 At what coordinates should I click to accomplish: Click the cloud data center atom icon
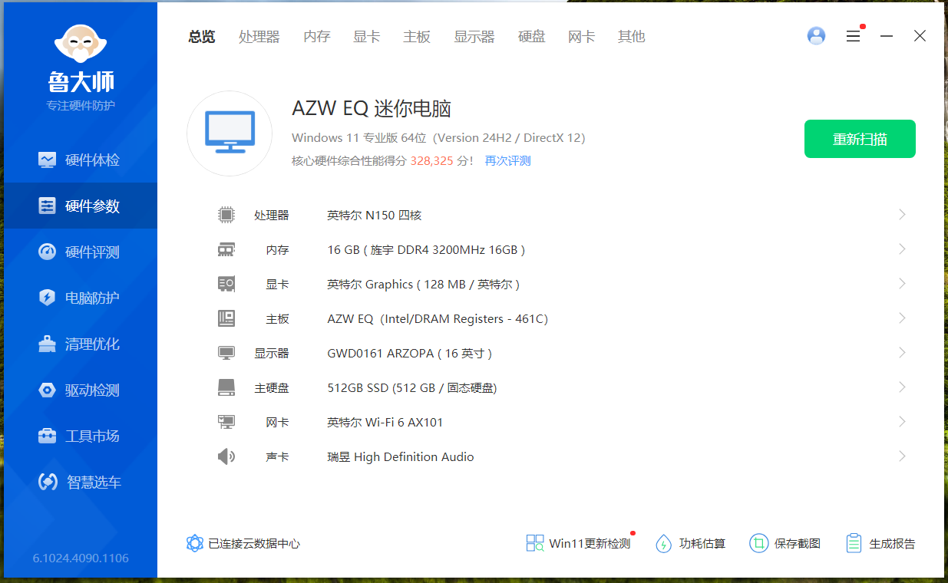[x=195, y=543]
